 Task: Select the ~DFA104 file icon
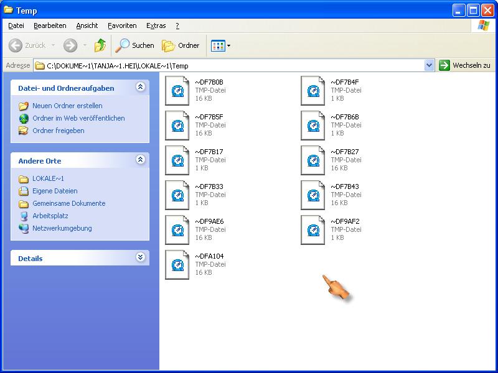pyautogui.click(x=177, y=264)
